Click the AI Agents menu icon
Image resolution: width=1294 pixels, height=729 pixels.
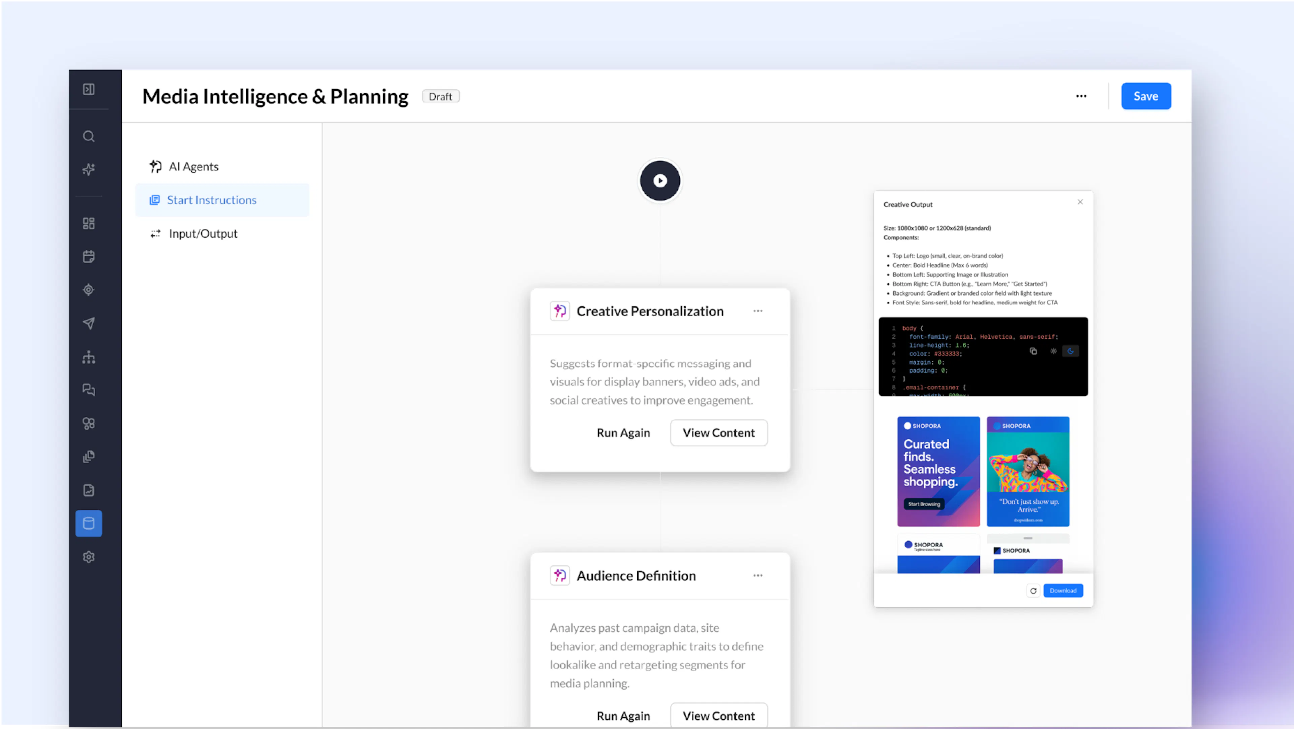[155, 167]
